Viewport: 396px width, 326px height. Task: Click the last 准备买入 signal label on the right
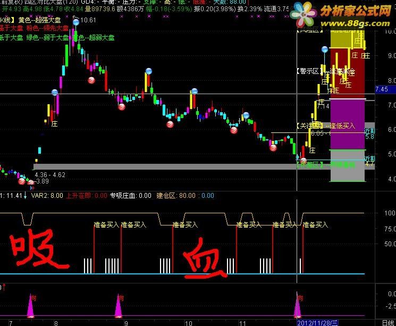click(315, 224)
